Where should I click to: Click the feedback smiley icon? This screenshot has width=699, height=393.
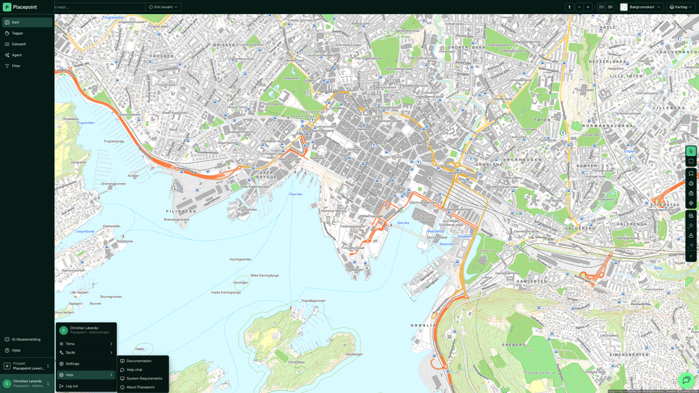point(7,340)
